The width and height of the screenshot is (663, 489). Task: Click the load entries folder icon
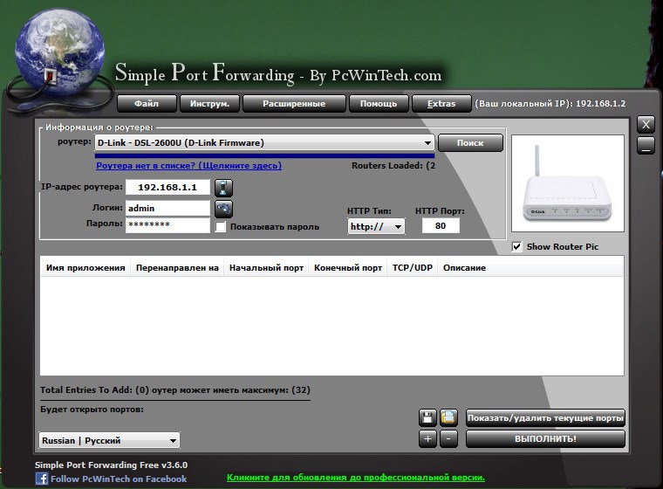[x=448, y=417]
